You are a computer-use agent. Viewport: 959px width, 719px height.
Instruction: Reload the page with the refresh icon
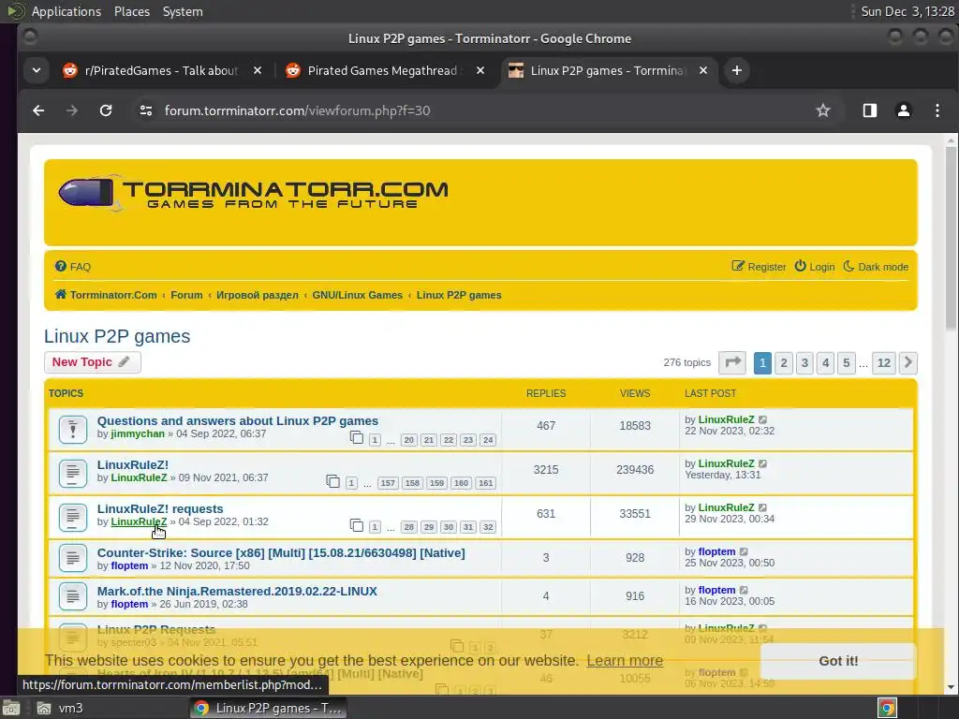point(106,110)
